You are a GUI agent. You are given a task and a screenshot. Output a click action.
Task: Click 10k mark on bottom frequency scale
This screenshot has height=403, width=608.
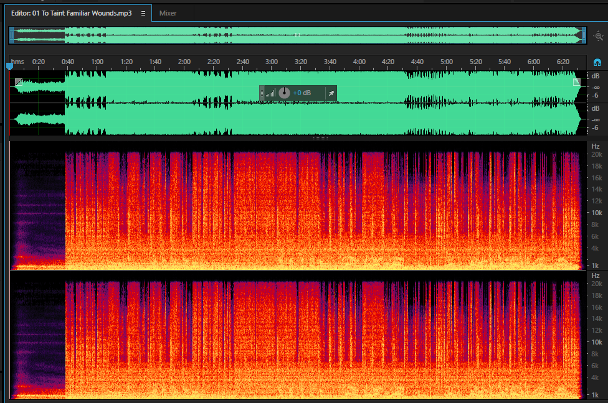coord(597,342)
